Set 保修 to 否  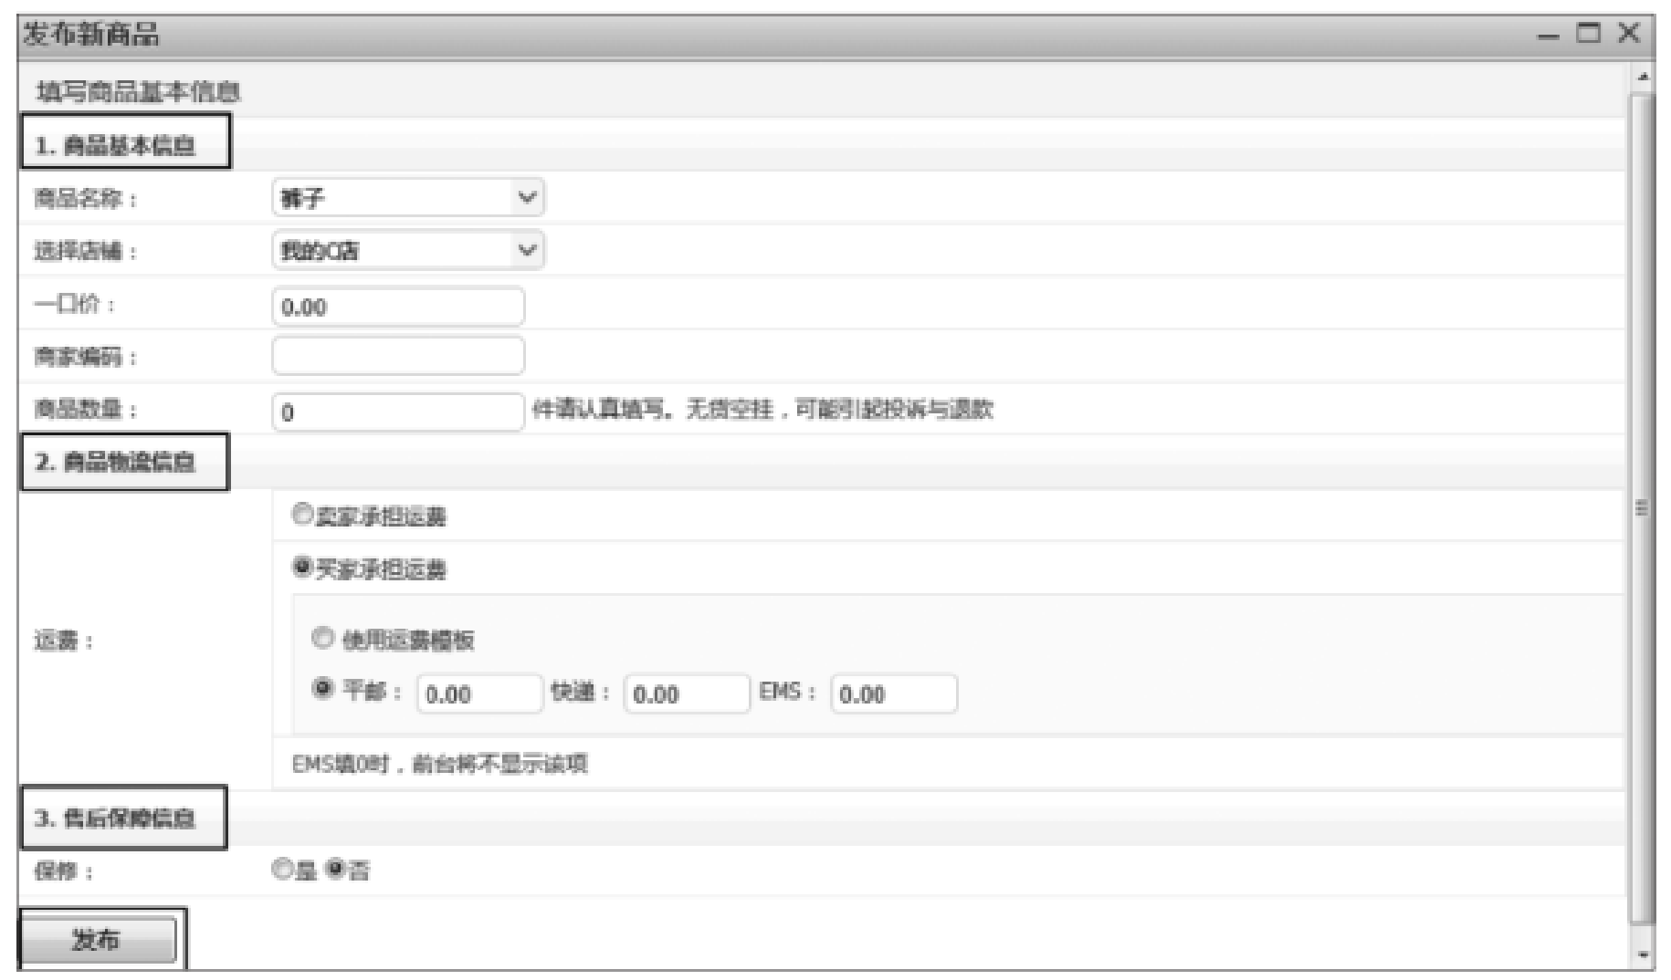pyautogui.click(x=336, y=870)
